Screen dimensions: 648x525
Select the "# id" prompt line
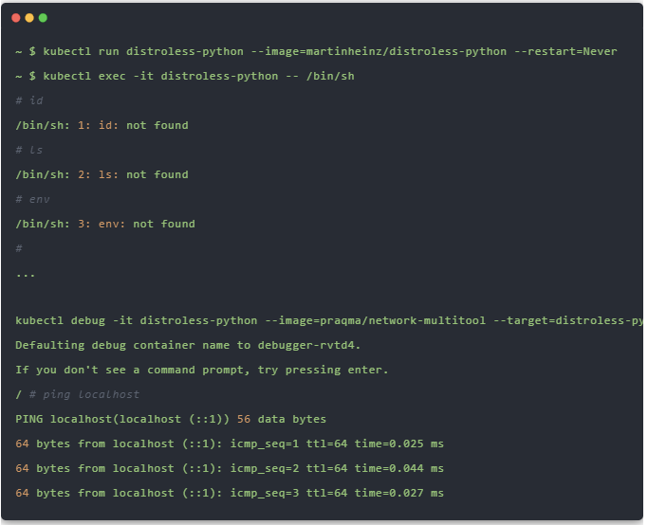[29, 100]
